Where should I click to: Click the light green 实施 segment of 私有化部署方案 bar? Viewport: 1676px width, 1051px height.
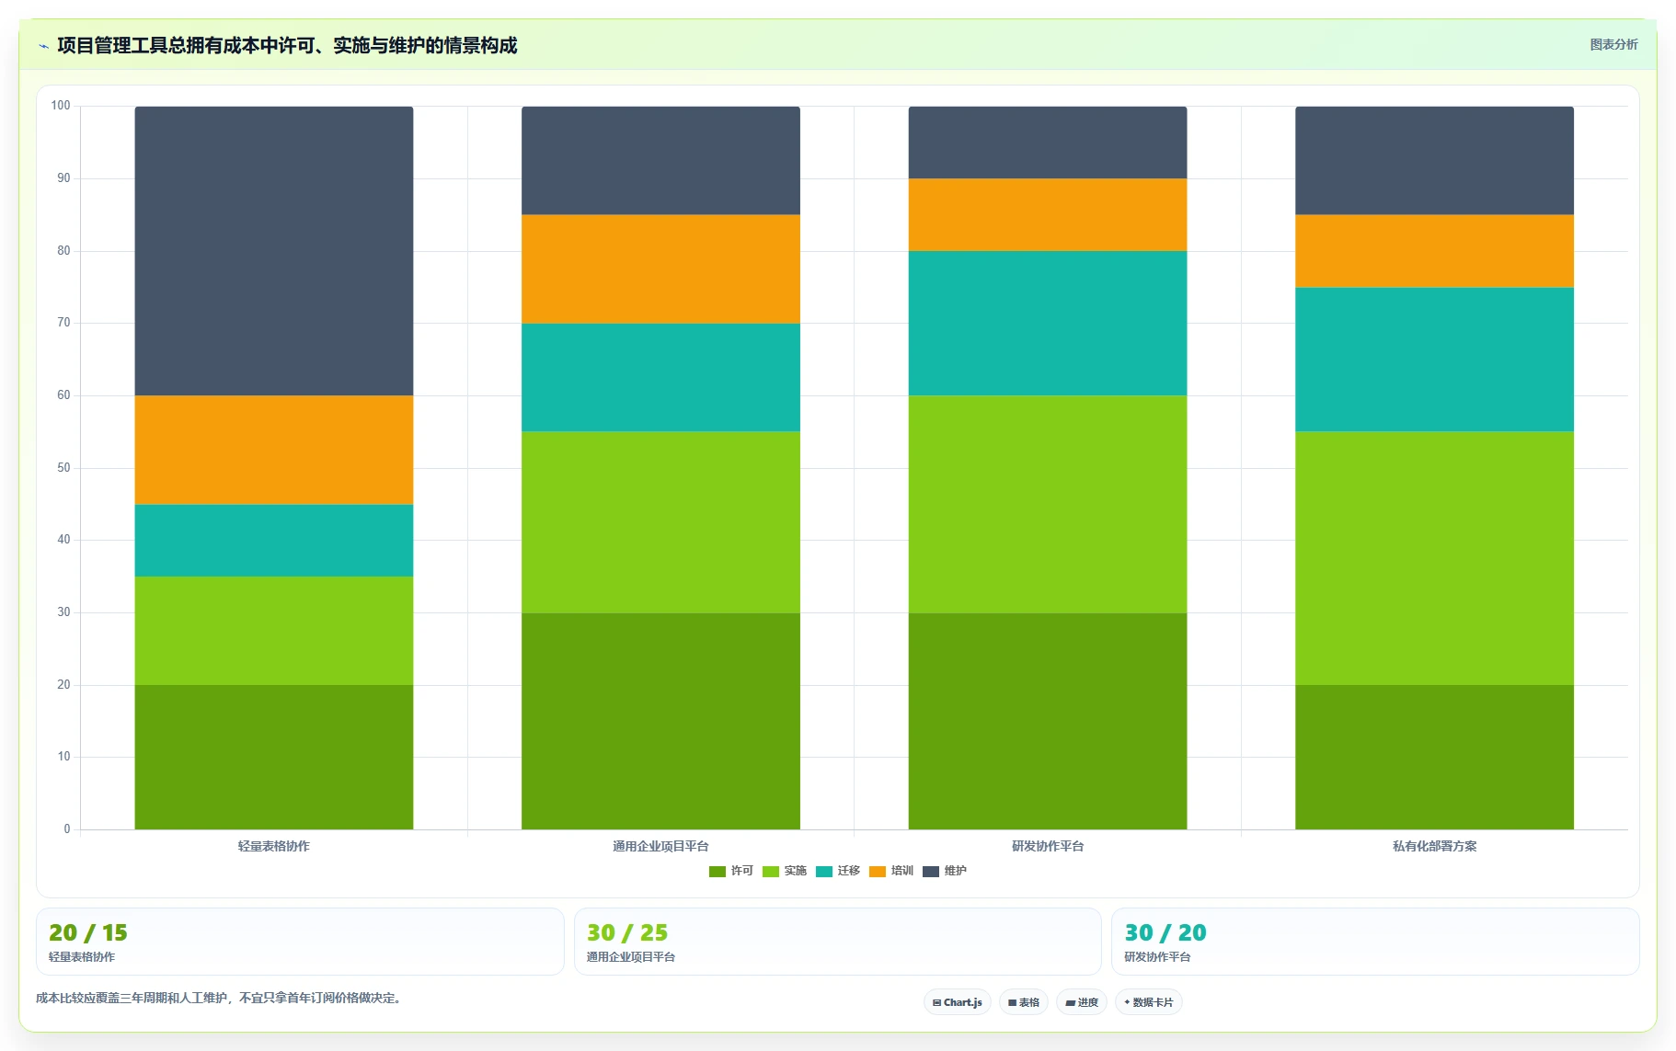click(x=1434, y=558)
